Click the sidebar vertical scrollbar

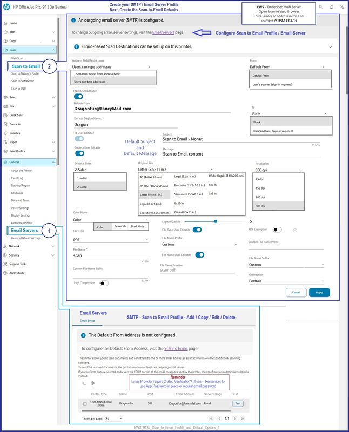click(x=58, y=91)
